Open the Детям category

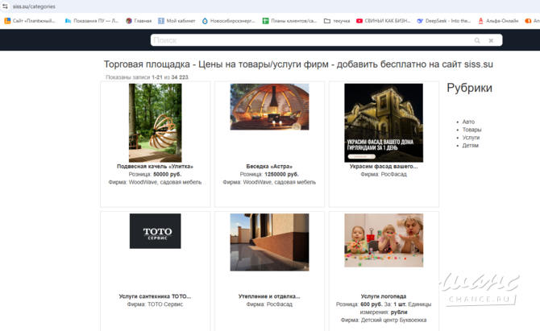pyautogui.click(x=470, y=146)
